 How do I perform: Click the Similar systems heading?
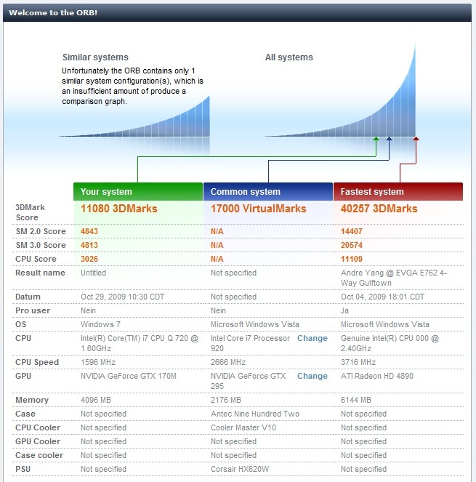click(95, 57)
